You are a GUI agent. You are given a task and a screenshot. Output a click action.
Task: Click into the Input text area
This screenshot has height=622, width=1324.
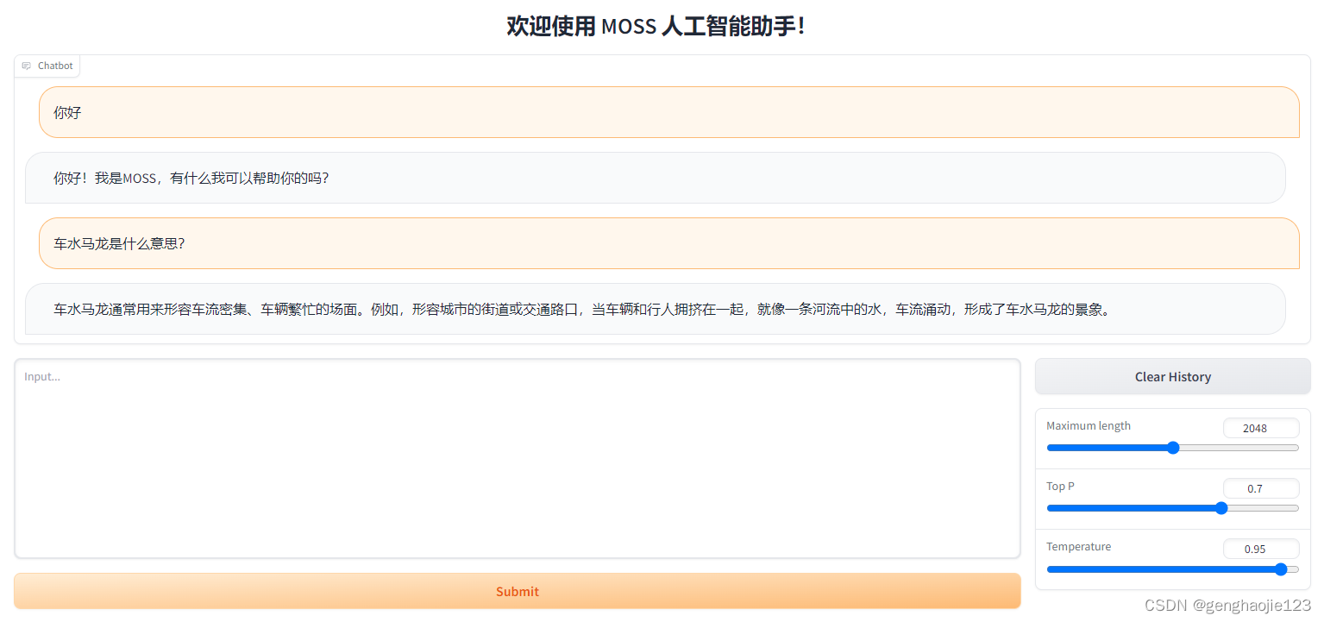pos(517,458)
